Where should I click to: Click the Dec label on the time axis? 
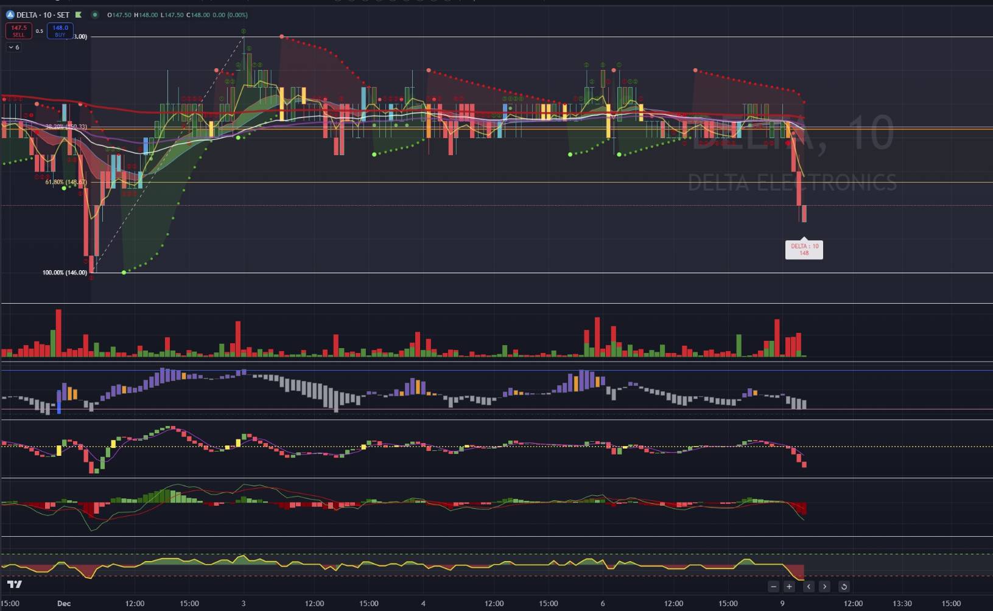(x=64, y=604)
